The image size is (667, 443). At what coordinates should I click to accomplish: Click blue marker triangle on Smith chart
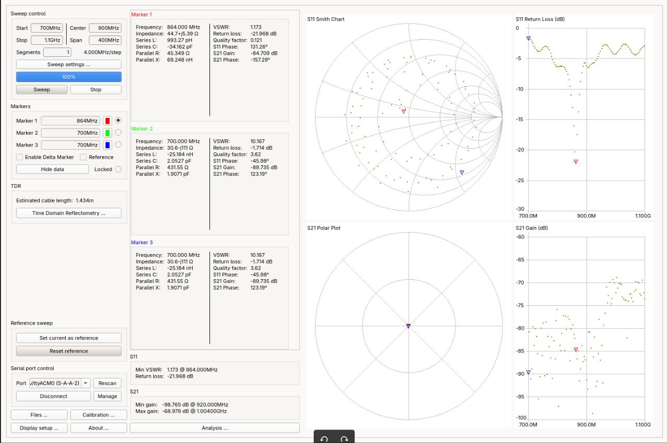point(462,172)
